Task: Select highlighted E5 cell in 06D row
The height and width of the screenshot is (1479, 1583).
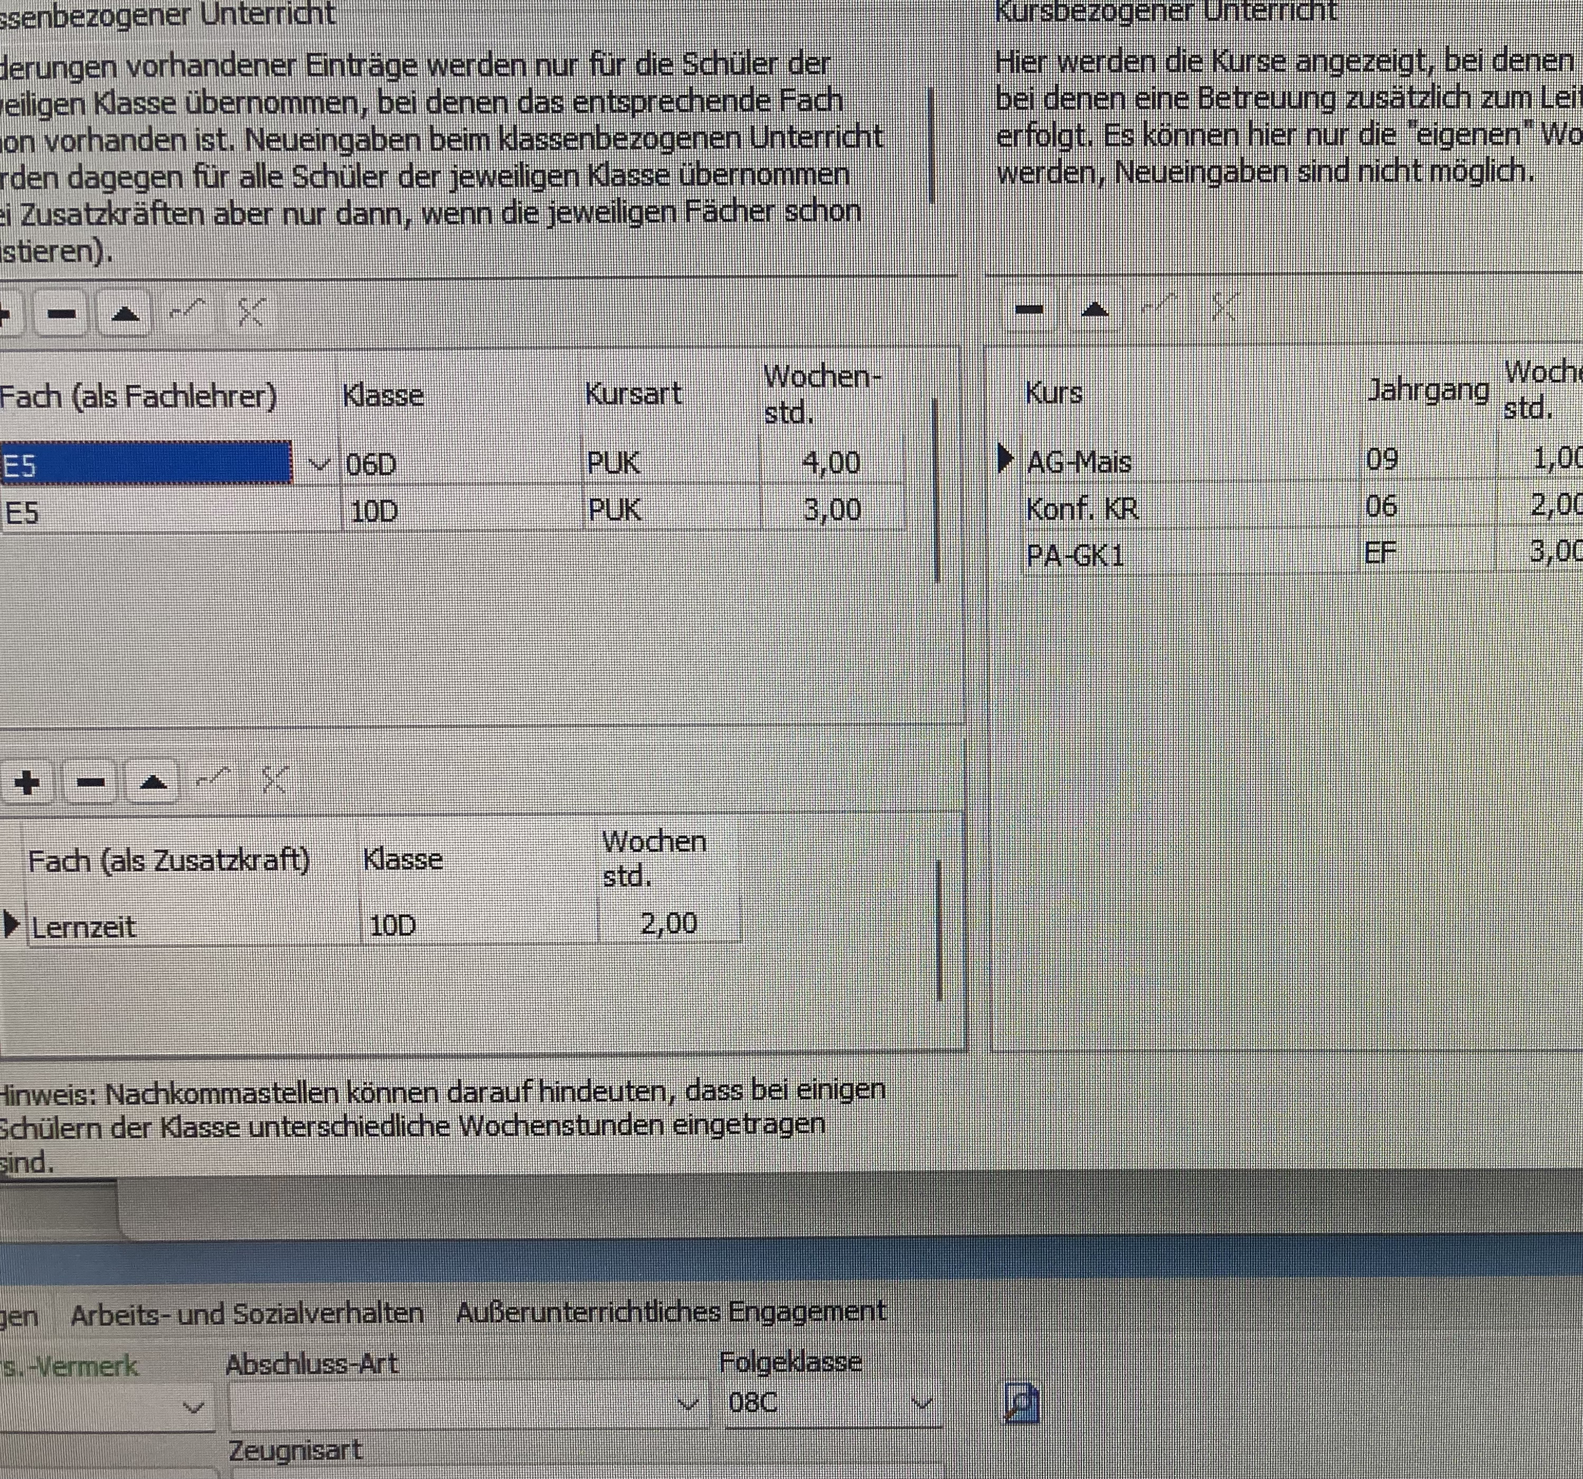Action: (x=146, y=464)
